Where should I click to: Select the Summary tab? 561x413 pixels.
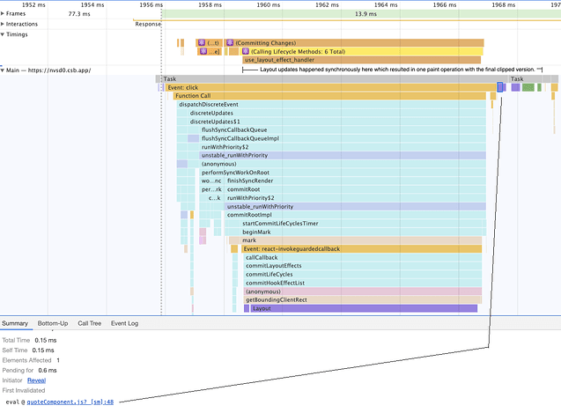tap(15, 323)
